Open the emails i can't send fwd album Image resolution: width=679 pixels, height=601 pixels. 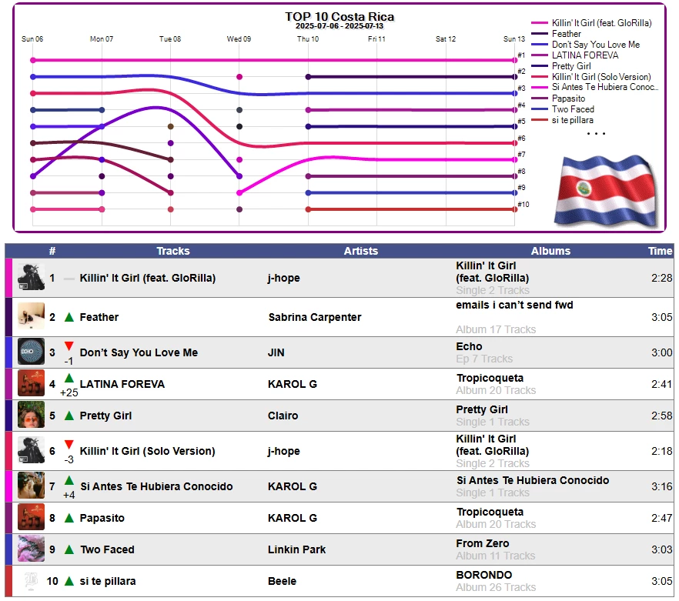[514, 305]
